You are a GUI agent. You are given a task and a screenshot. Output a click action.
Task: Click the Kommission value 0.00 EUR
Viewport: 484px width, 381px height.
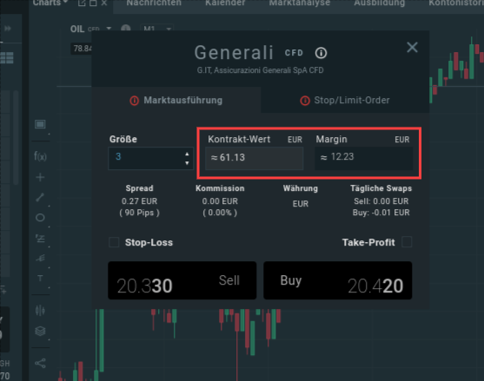tap(220, 201)
